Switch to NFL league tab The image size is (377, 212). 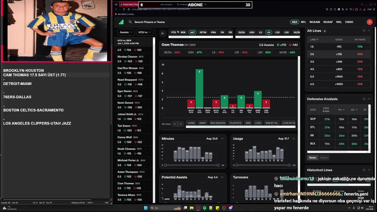click(x=303, y=22)
